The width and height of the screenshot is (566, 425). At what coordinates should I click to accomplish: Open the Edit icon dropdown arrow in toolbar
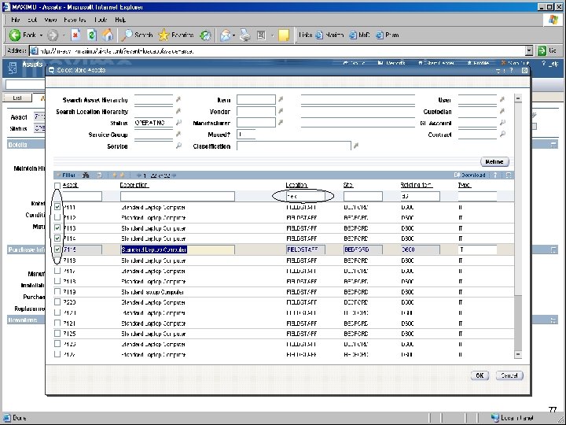(x=272, y=35)
